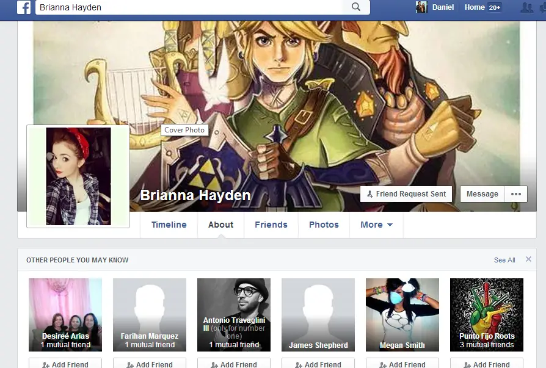Open Antonio Travaglini III's suggestion photo

pyautogui.click(x=234, y=315)
